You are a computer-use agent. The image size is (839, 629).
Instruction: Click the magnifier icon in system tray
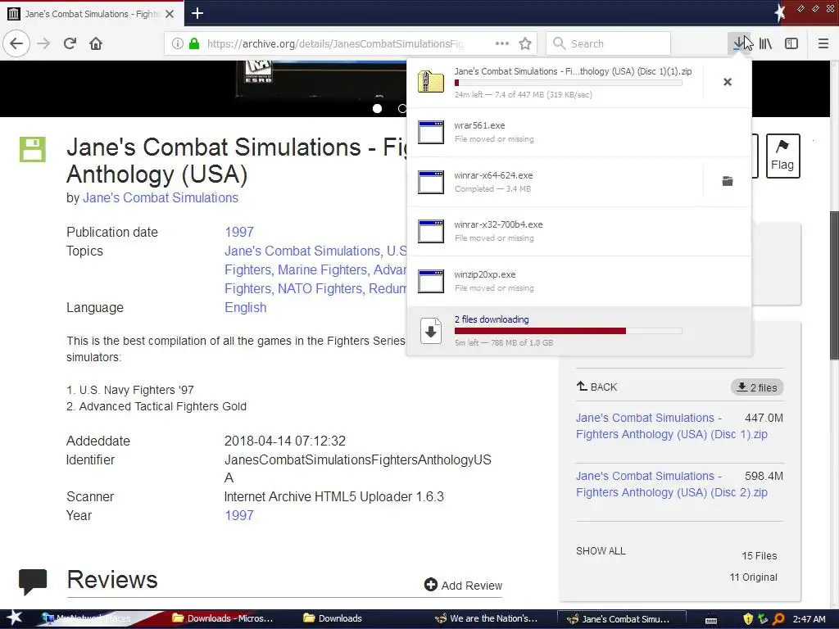778,619
